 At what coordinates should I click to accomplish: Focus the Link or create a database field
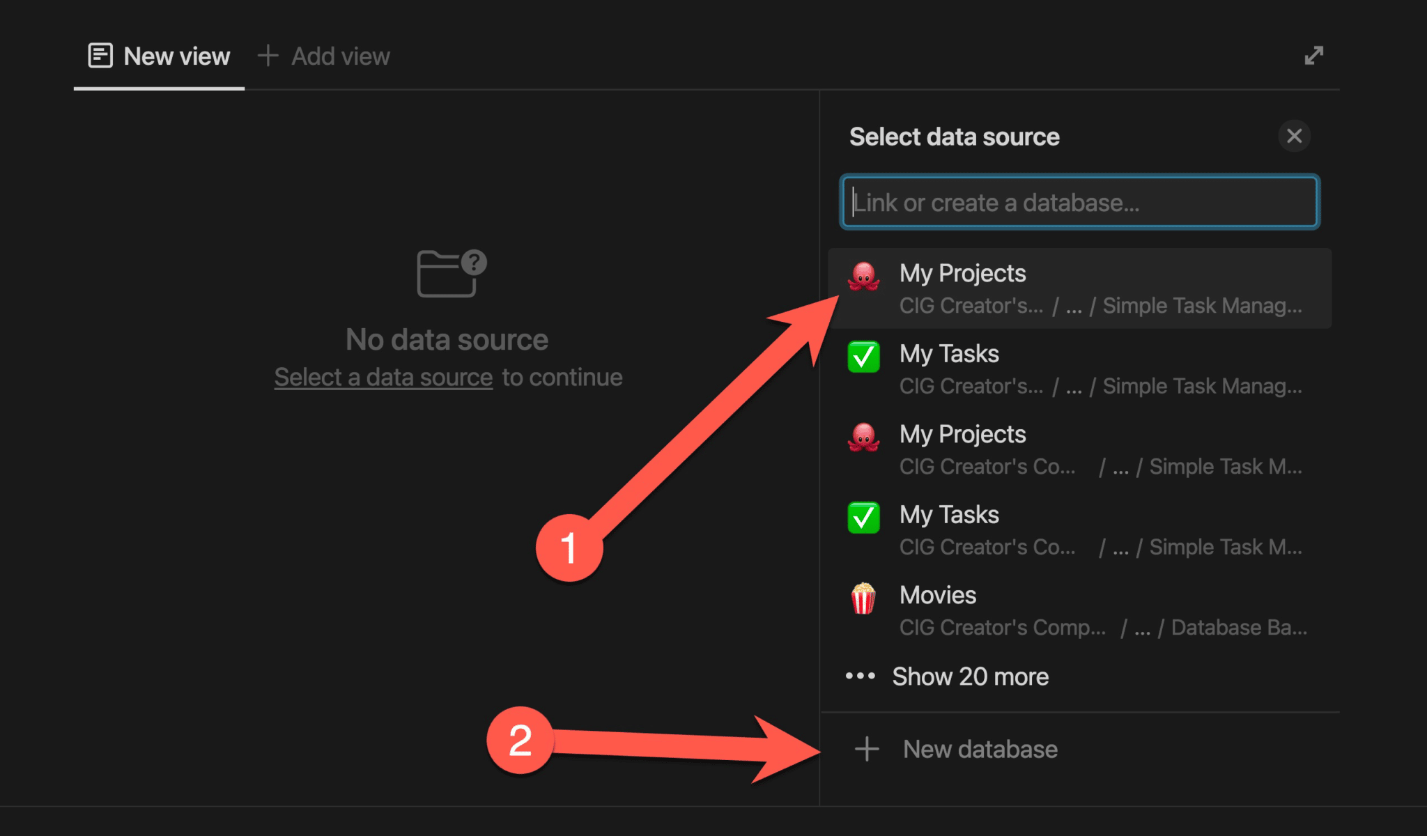point(1080,202)
